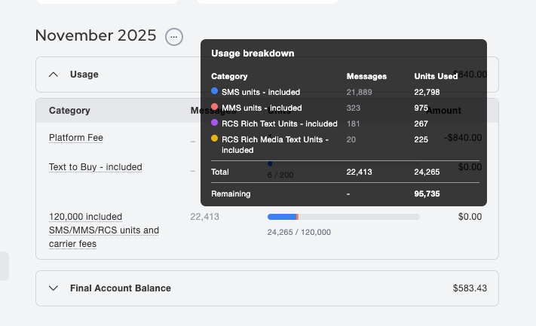The width and height of the screenshot is (536, 326).
Task: Click the purple RCS Rich Text legend dot
Action: pyautogui.click(x=215, y=123)
